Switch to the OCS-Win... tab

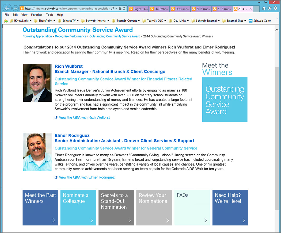(159, 9)
